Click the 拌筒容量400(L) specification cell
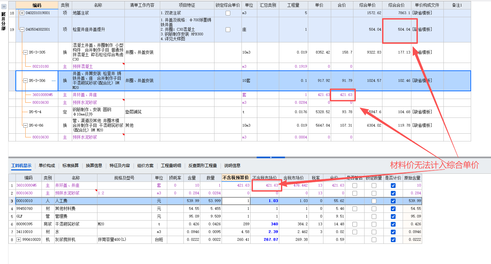Image resolution: width=491 pixels, height=264 pixels. point(124,240)
